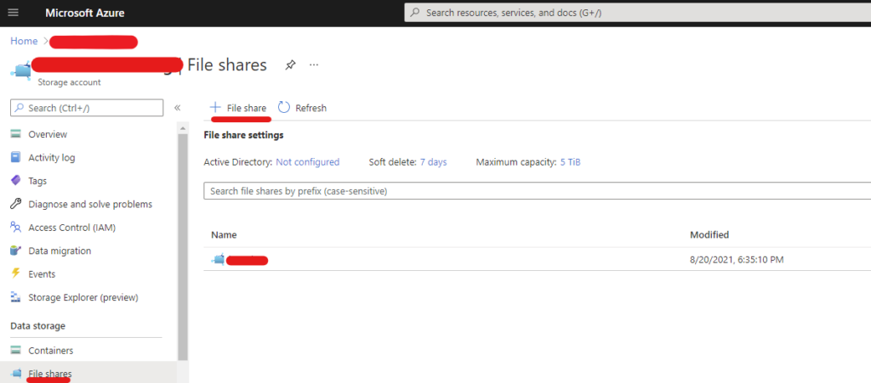Open Events menu item
Image resolution: width=871 pixels, height=383 pixels.
(x=42, y=273)
